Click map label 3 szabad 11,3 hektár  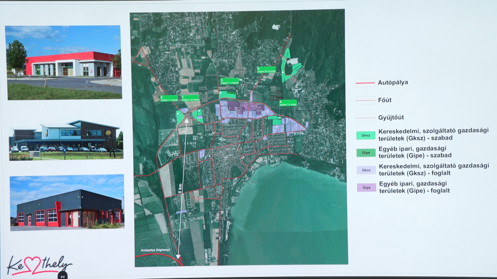pos(229,81)
